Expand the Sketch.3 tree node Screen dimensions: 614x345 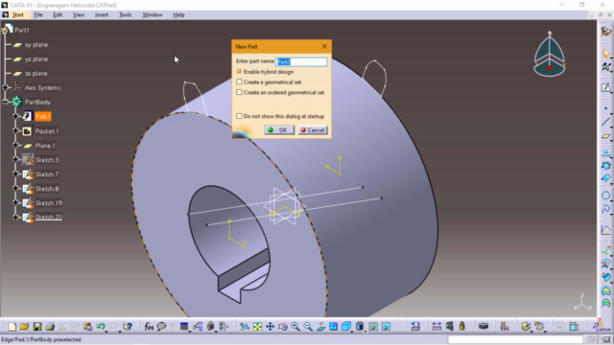[15, 160]
